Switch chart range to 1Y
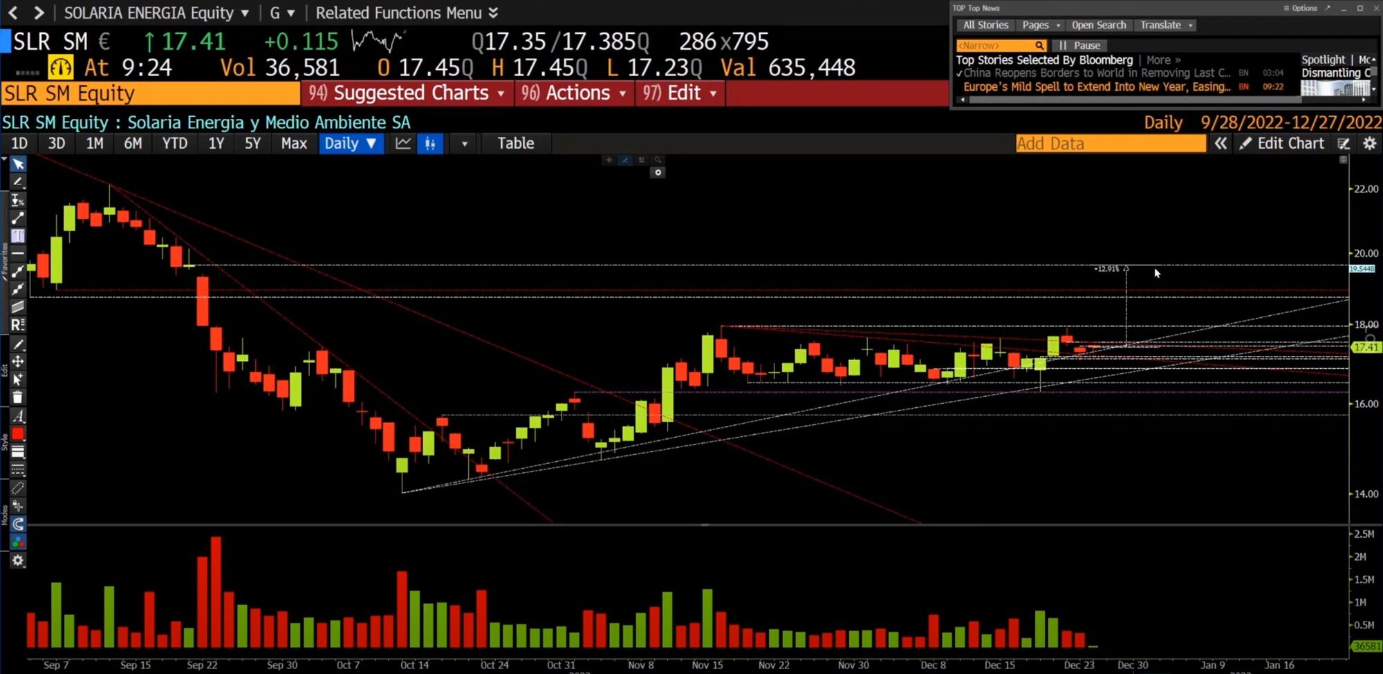 click(216, 143)
